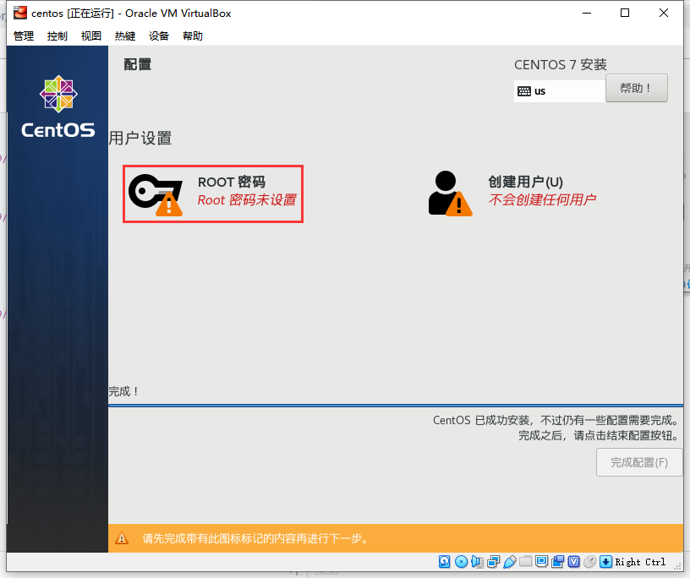Click the VirtualBox window title icon
Viewport: 690px width, 578px height.
tap(19, 14)
